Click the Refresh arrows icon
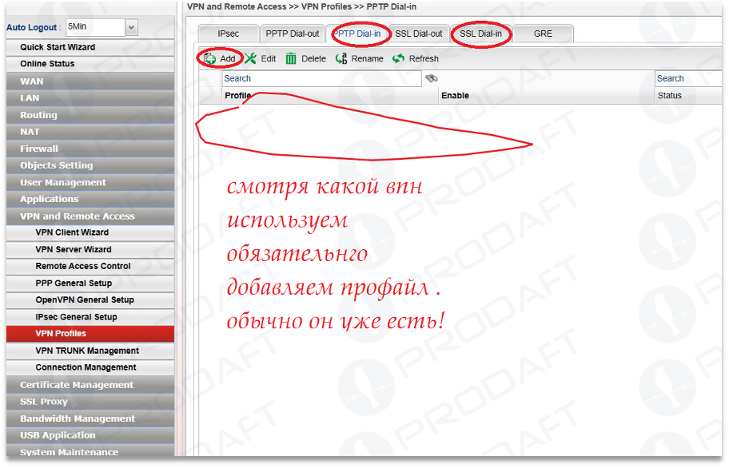This screenshot has height=468, width=729. 398,59
